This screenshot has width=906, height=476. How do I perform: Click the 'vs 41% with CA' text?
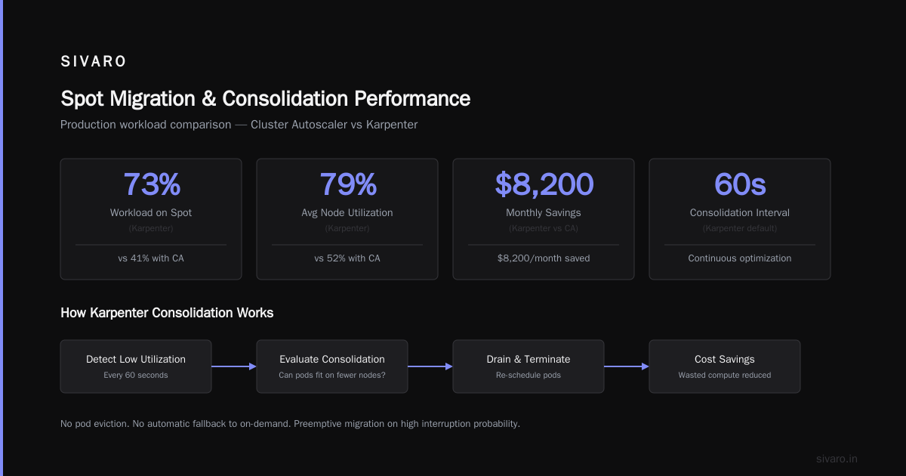tap(151, 258)
